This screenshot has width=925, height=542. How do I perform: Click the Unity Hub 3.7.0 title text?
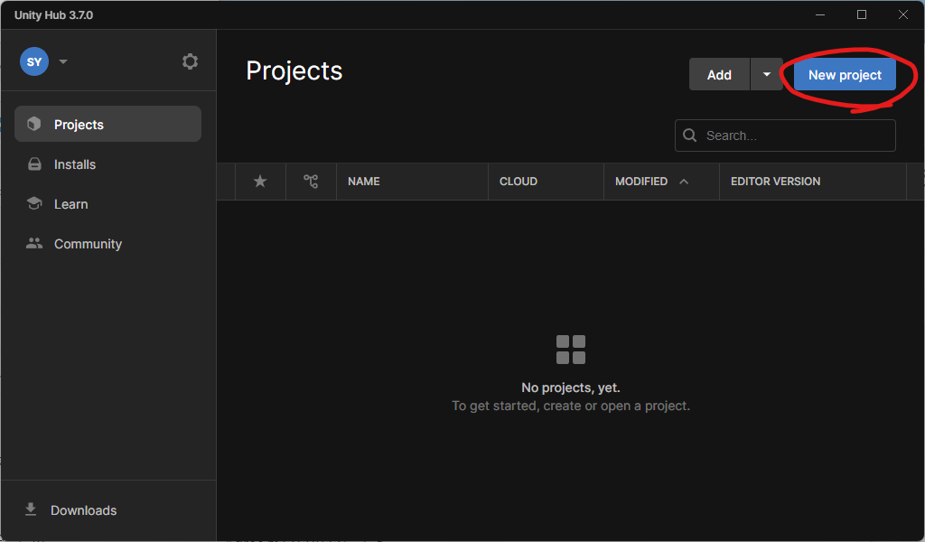53,15
